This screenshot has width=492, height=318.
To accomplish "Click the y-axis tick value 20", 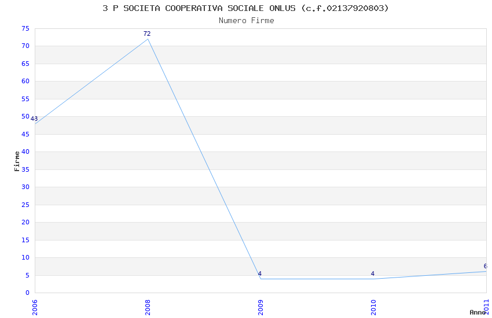I will click(25, 222).
